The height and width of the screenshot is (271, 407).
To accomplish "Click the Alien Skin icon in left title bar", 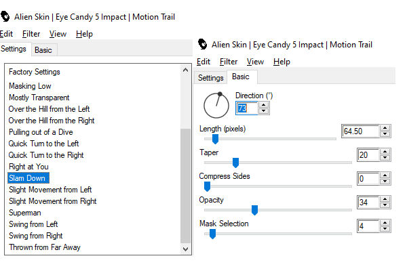I will (5, 16).
